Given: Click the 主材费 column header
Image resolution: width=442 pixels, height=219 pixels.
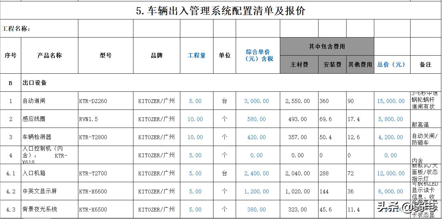Looking at the screenshot, I should tap(299, 64).
